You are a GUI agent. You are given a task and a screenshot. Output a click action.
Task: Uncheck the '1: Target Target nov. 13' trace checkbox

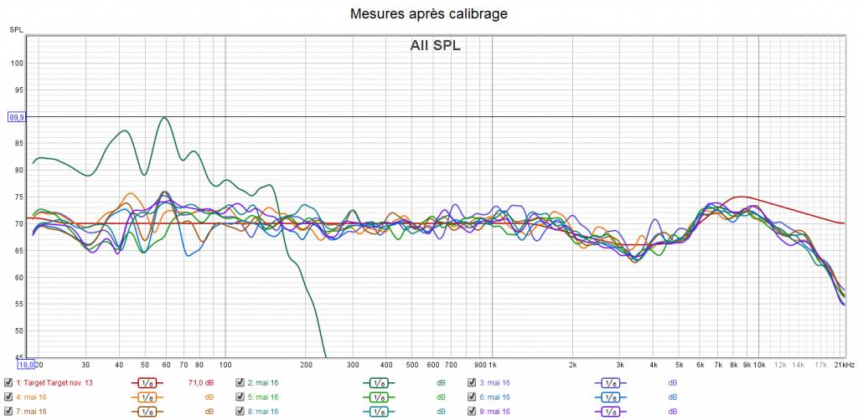8,383
